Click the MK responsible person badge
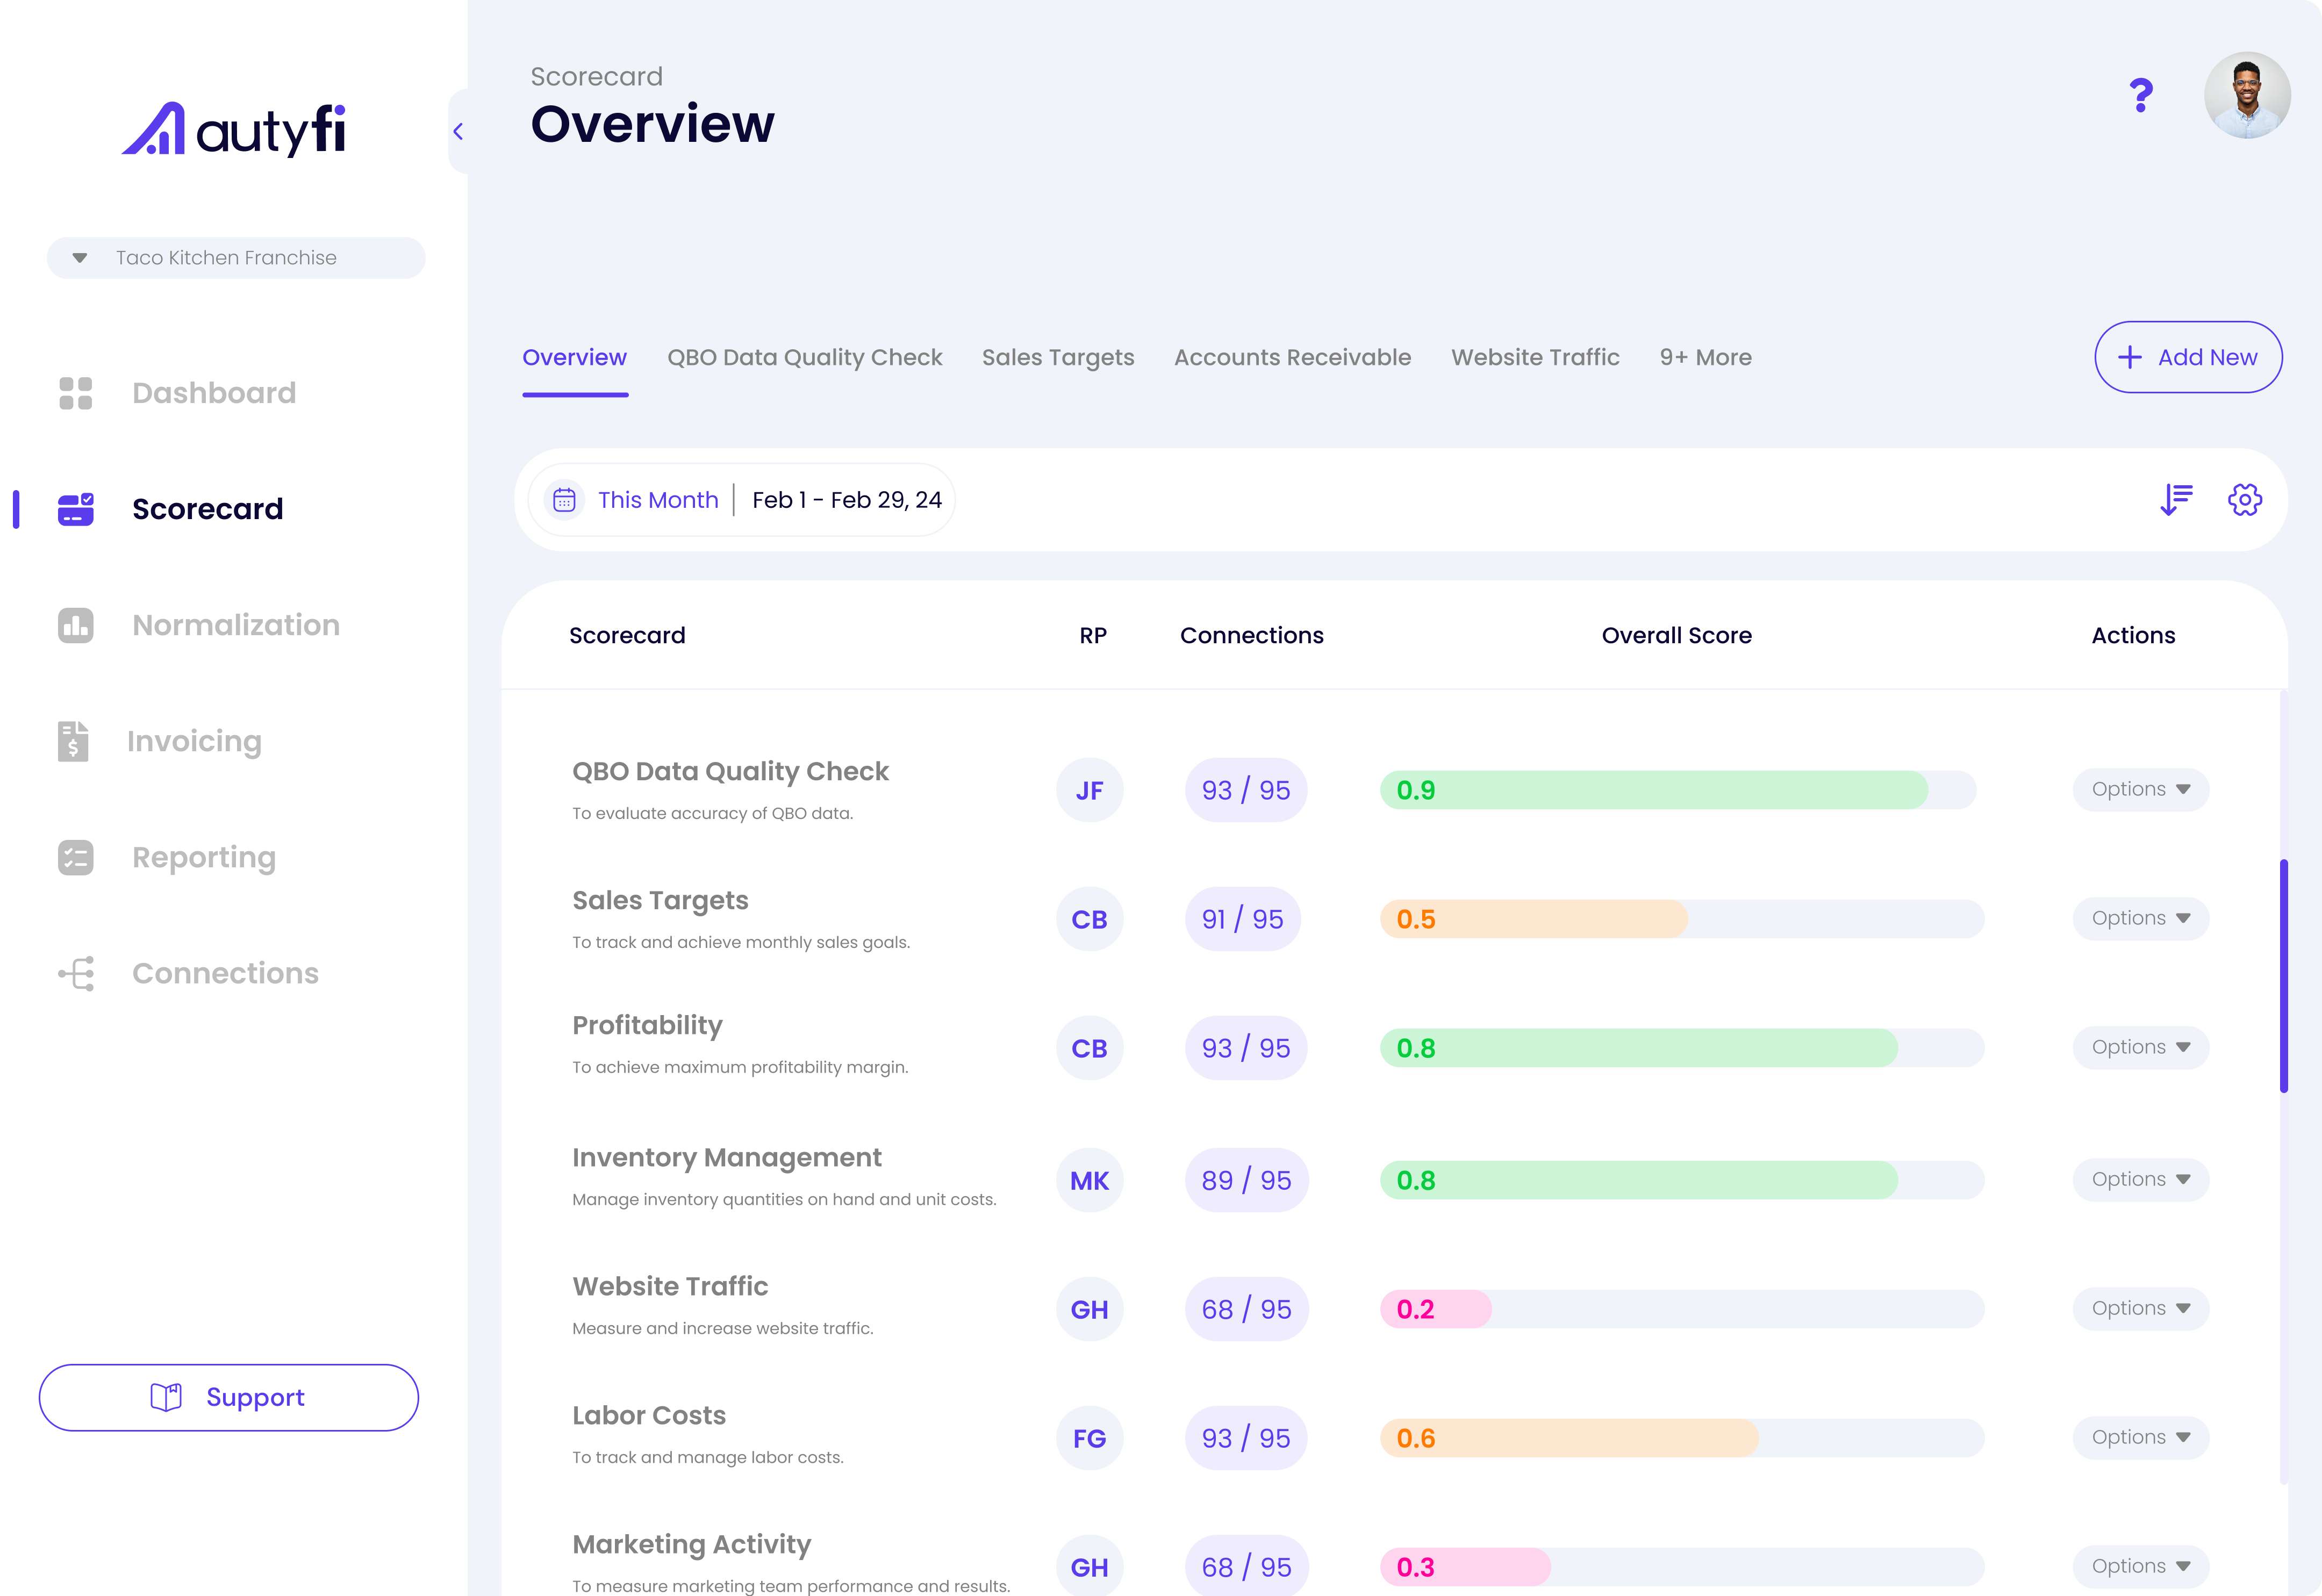The height and width of the screenshot is (1596, 2322). click(1089, 1180)
